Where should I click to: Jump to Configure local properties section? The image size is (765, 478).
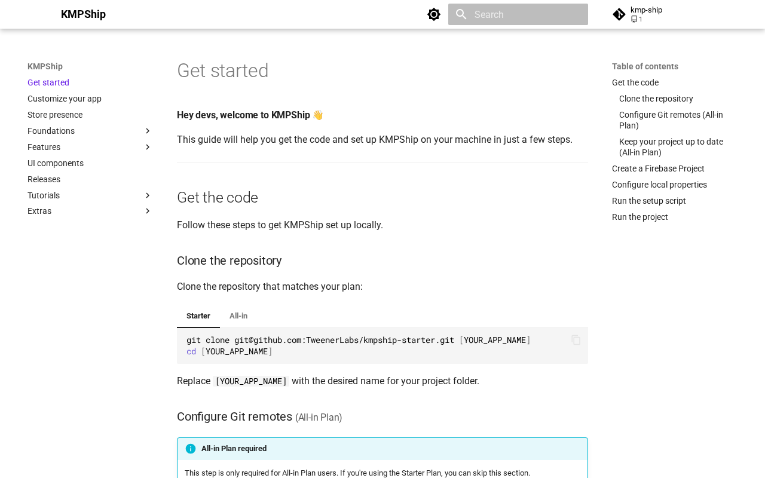point(659,185)
